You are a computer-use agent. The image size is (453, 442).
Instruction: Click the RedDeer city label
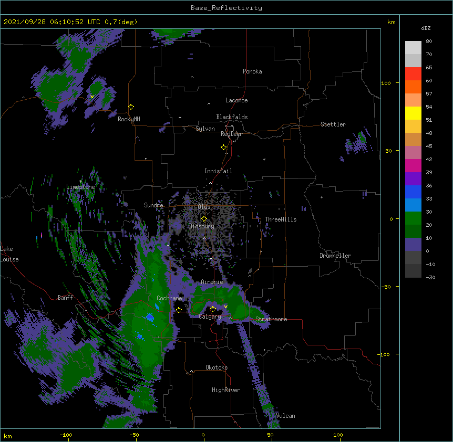coord(231,134)
